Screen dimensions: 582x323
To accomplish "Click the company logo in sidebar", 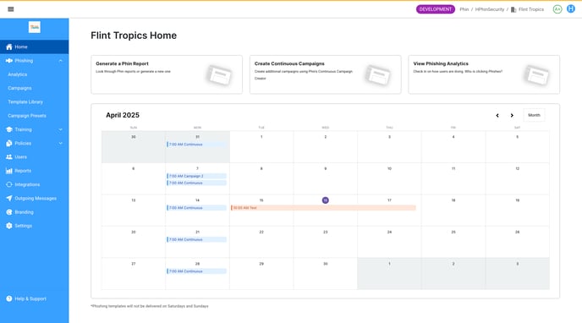I will (35, 27).
